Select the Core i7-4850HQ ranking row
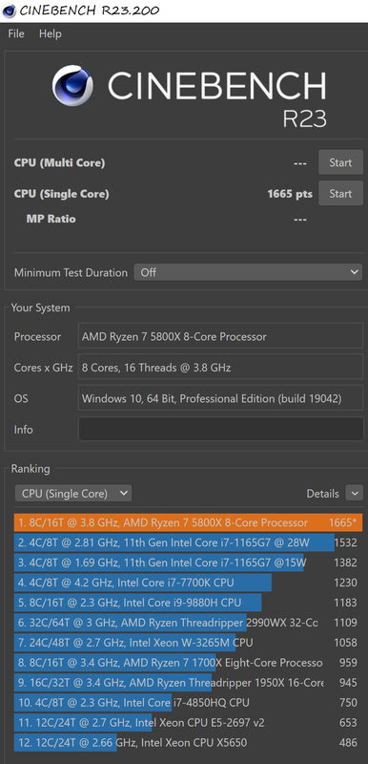 [188, 703]
